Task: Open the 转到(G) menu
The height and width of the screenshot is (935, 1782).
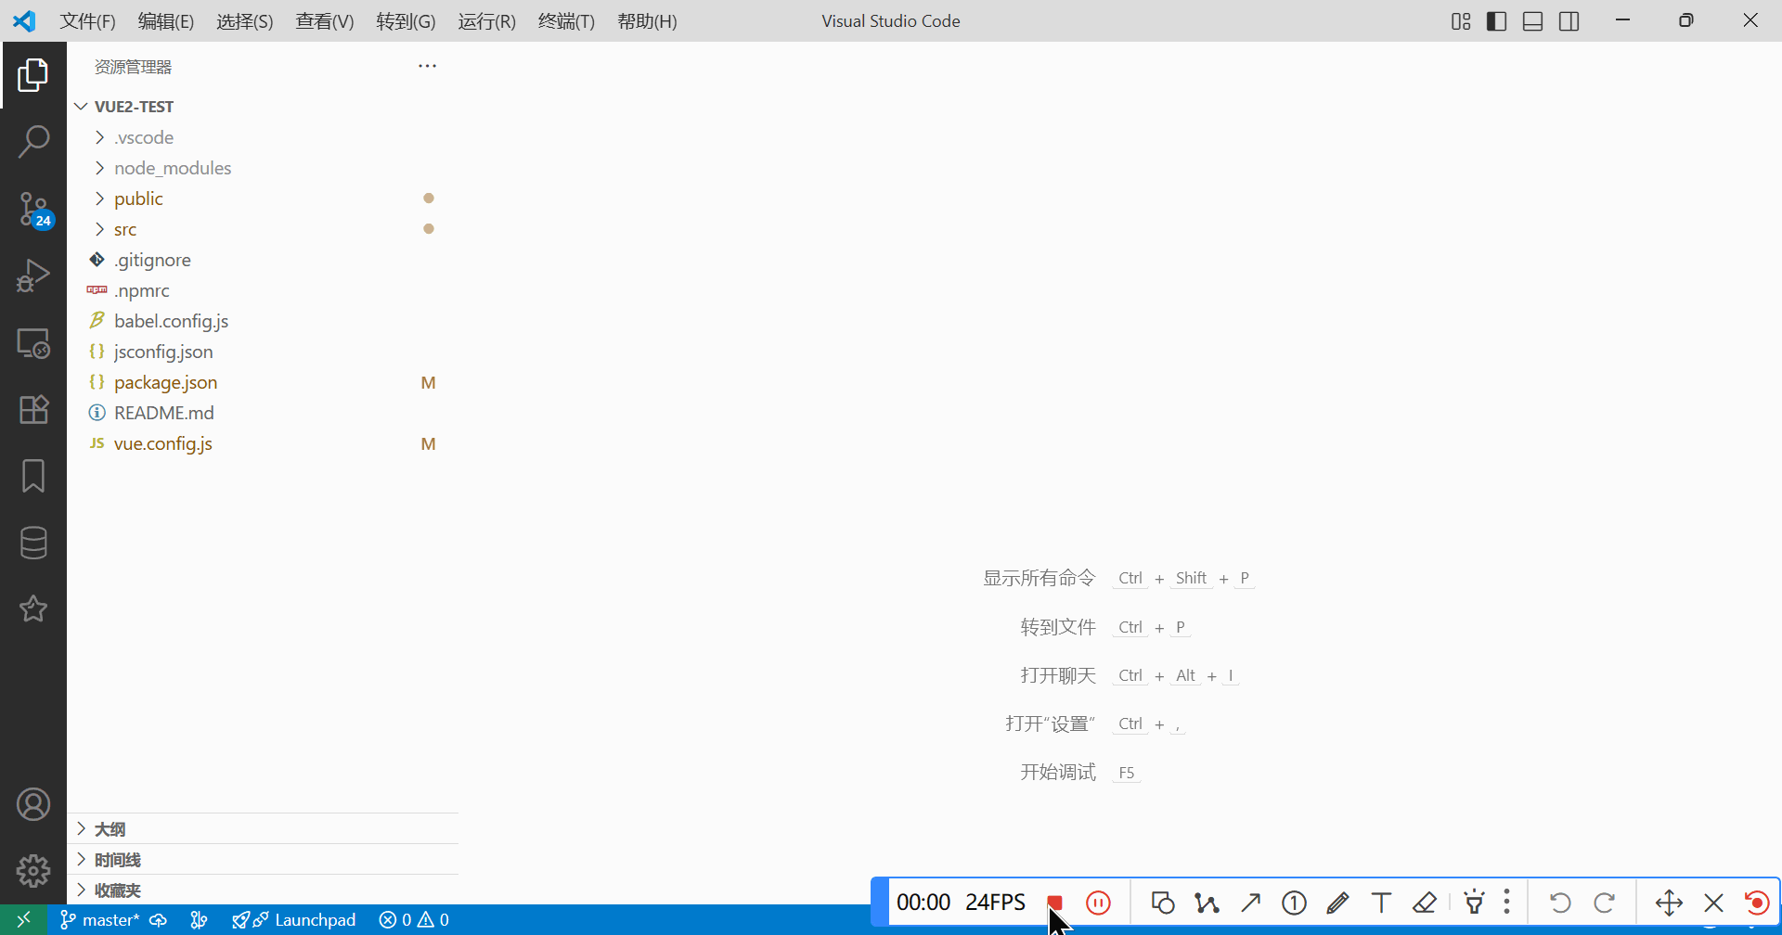Action: 406,21
